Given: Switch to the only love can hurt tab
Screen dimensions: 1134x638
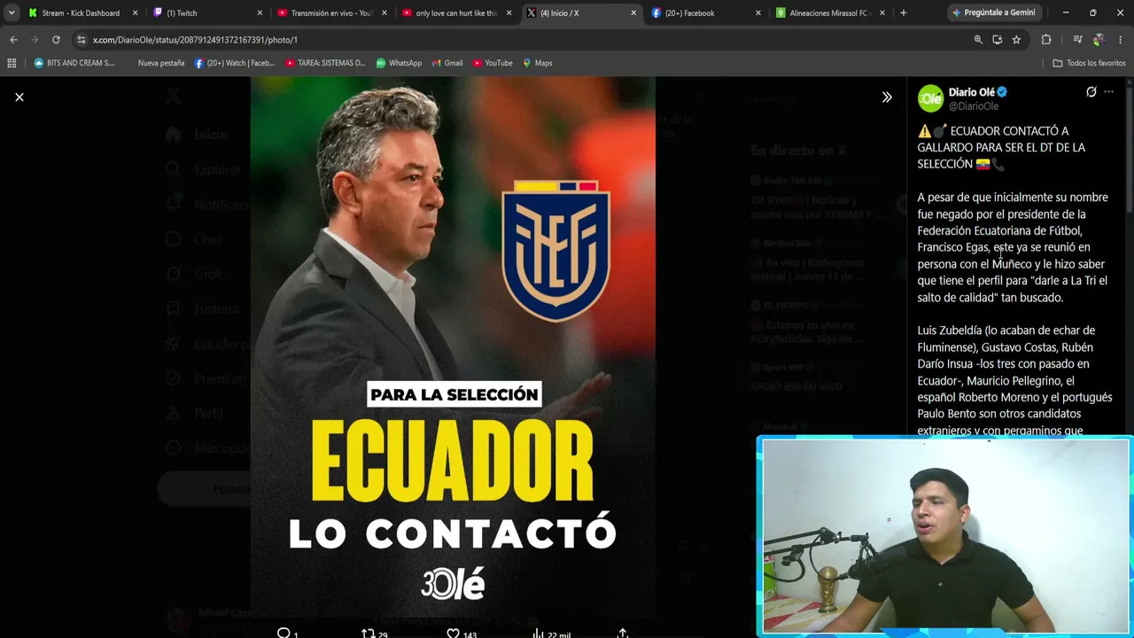Looking at the screenshot, I should [x=456, y=13].
